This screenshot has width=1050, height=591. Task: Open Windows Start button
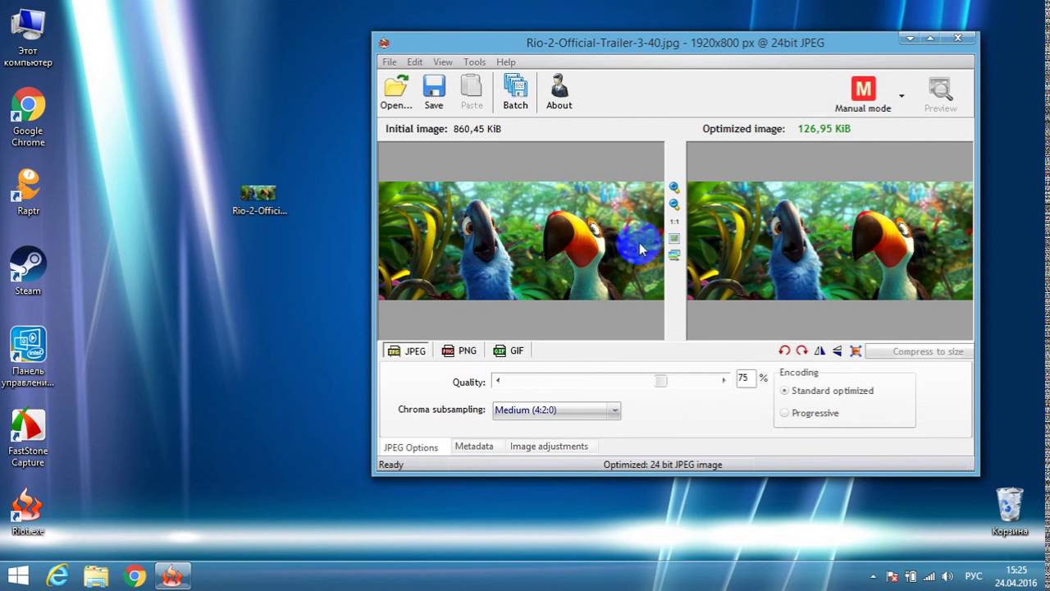[x=18, y=575]
